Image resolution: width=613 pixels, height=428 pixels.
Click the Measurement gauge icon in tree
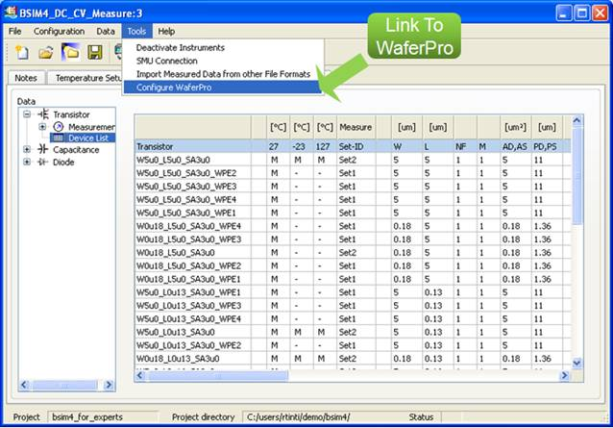tap(59, 126)
